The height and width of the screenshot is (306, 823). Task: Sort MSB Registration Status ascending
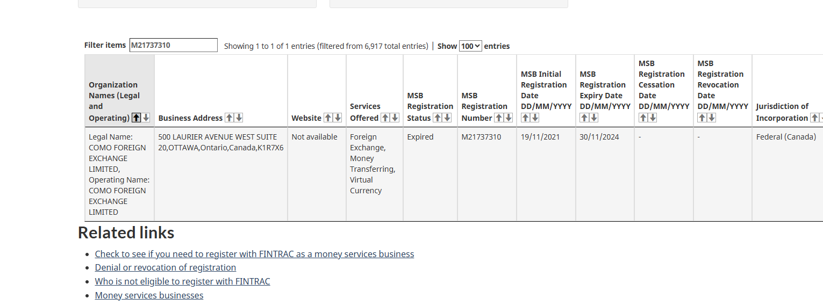click(x=437, y=118)
